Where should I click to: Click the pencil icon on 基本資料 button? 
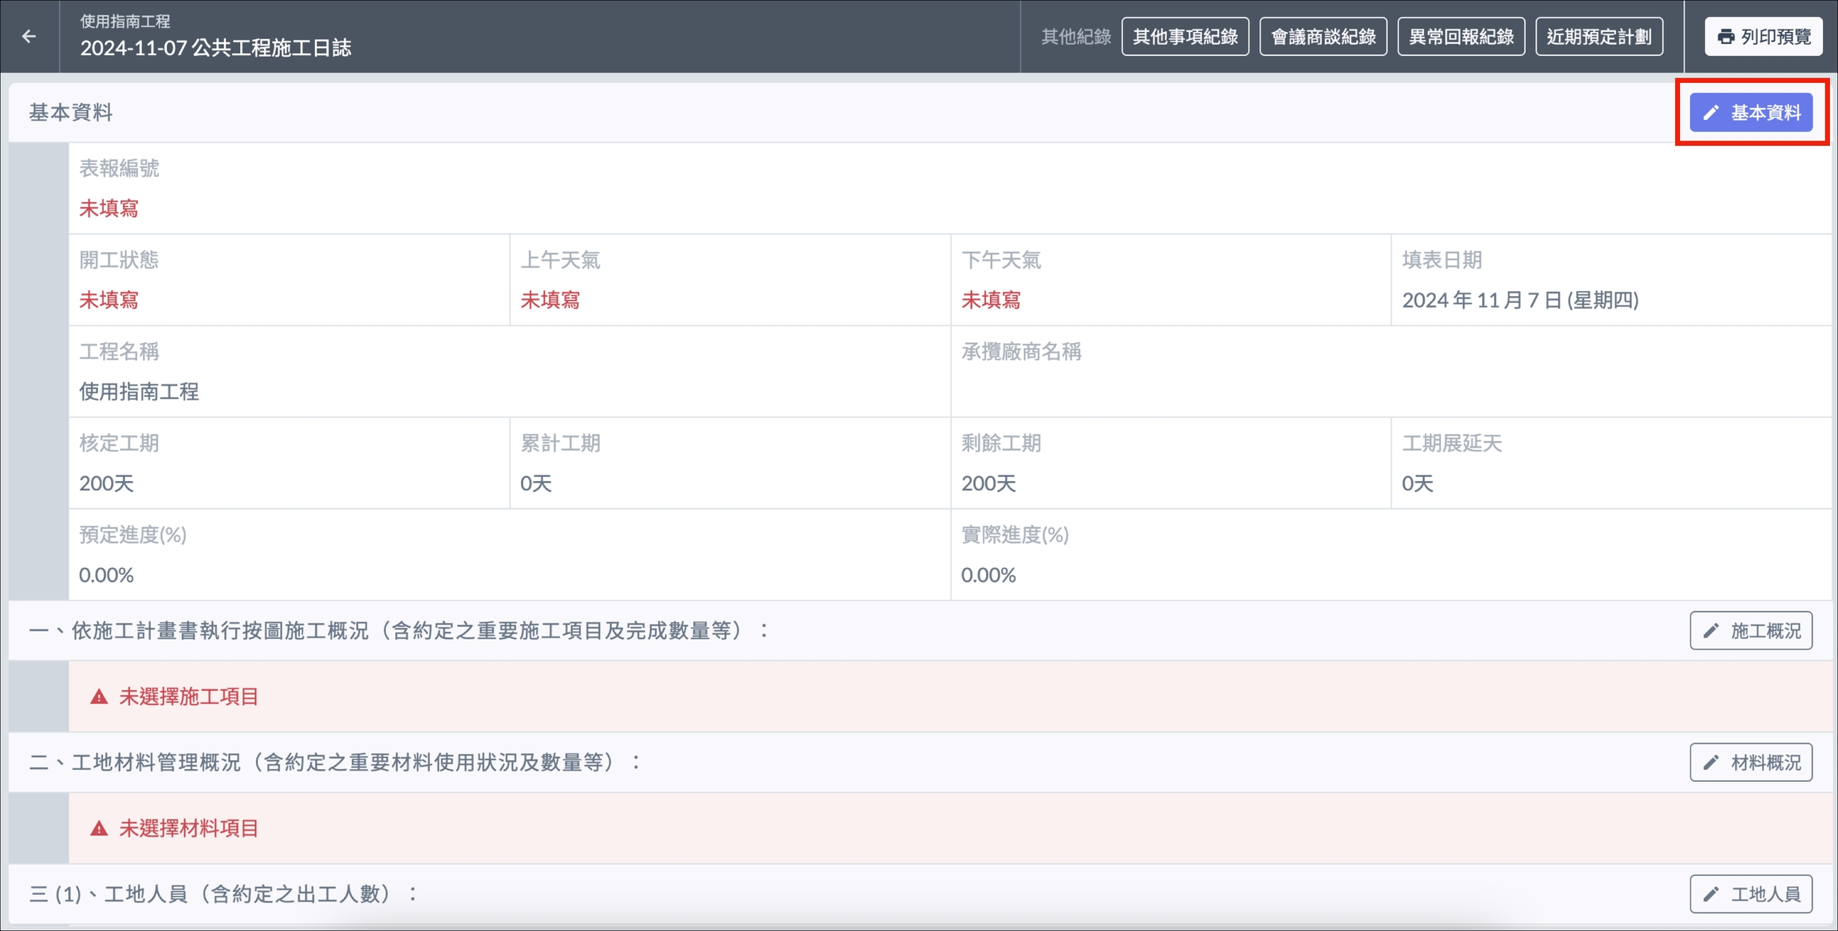(1710, 112)
